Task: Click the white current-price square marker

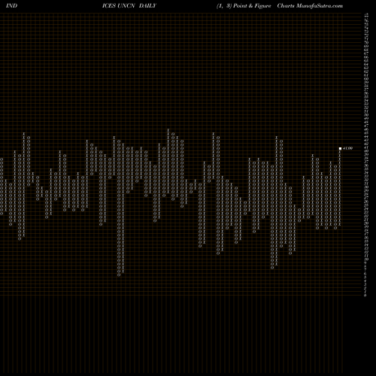Action: 340,148
